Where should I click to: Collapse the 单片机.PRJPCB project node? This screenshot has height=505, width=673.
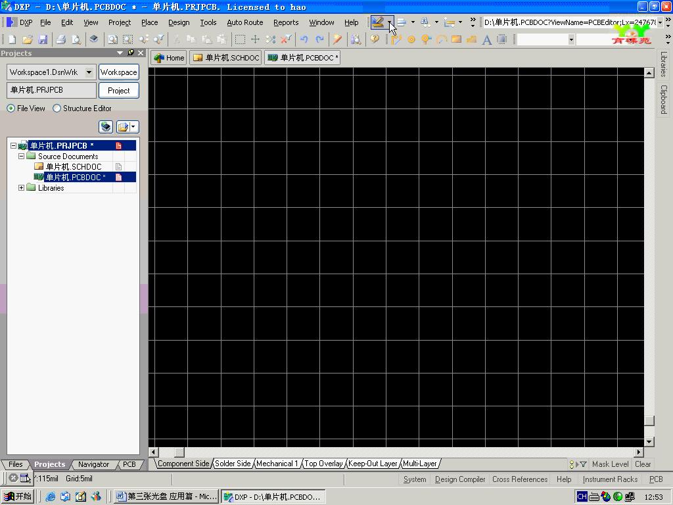point(13,145)
